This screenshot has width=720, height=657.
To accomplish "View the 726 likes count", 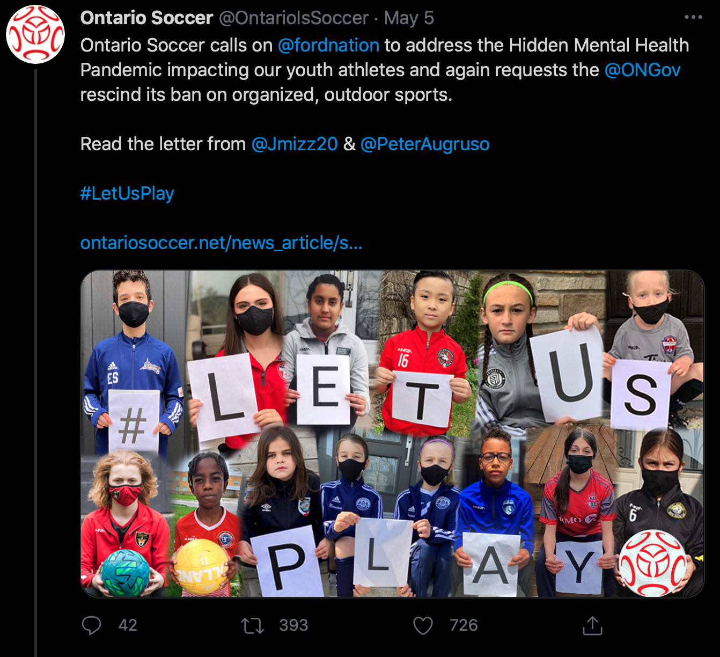I will pos(464,625).
